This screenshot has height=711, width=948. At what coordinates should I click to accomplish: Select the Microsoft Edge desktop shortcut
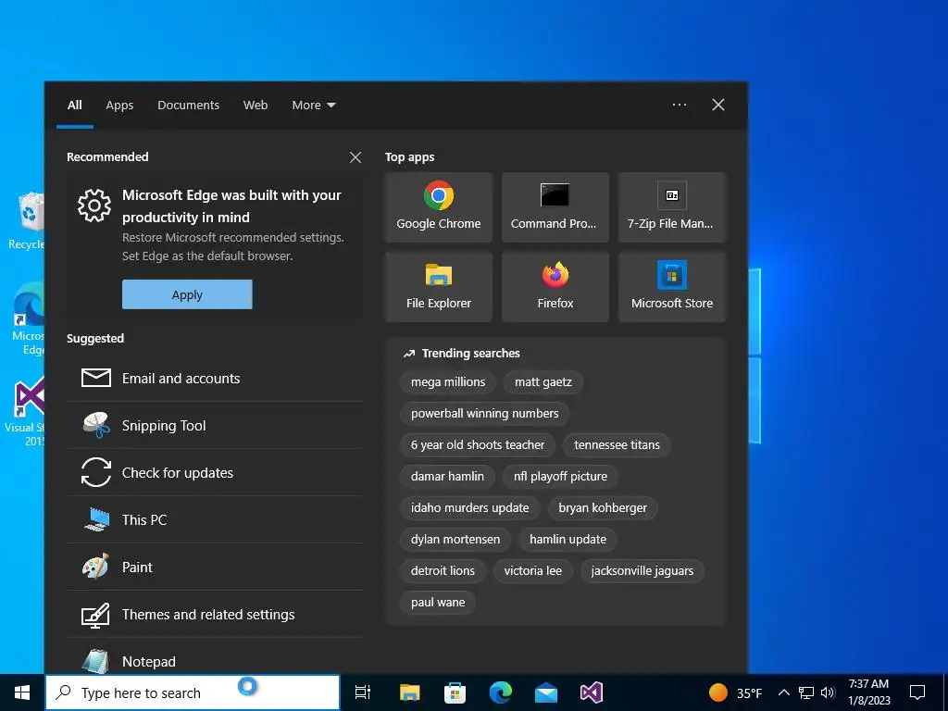(x=28, y=319)
